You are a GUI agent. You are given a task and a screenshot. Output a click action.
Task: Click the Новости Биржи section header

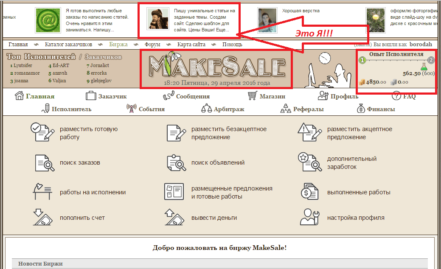(x=220, y=263)
